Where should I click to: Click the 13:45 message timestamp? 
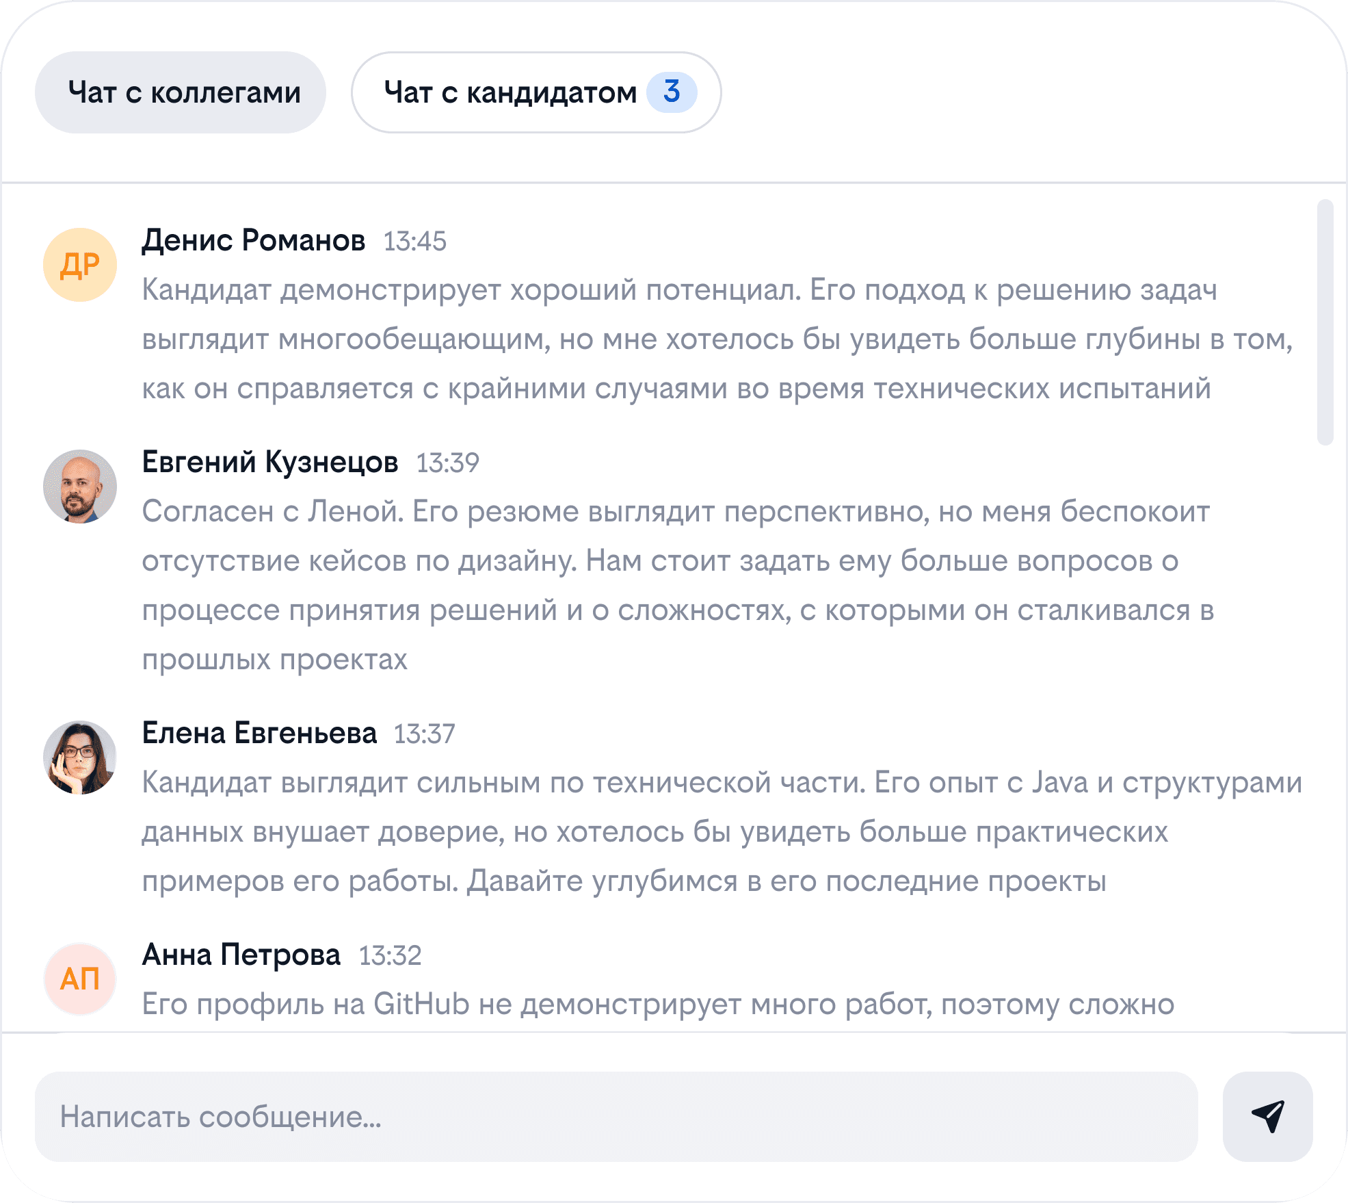(414, 242)
